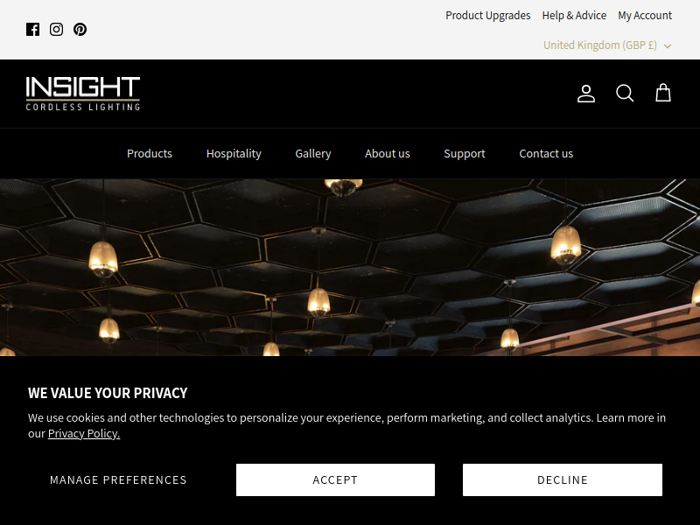Screen dimensions: 700x525
Task: Open Manage Preferences for cookies
Action: (118, 479)
